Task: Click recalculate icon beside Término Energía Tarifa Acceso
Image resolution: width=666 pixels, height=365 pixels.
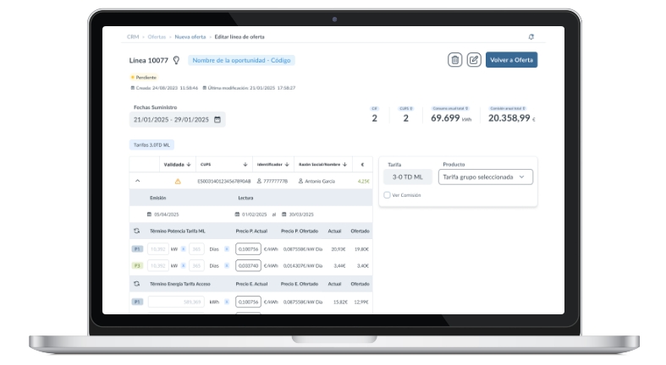Action: [136, 284]
